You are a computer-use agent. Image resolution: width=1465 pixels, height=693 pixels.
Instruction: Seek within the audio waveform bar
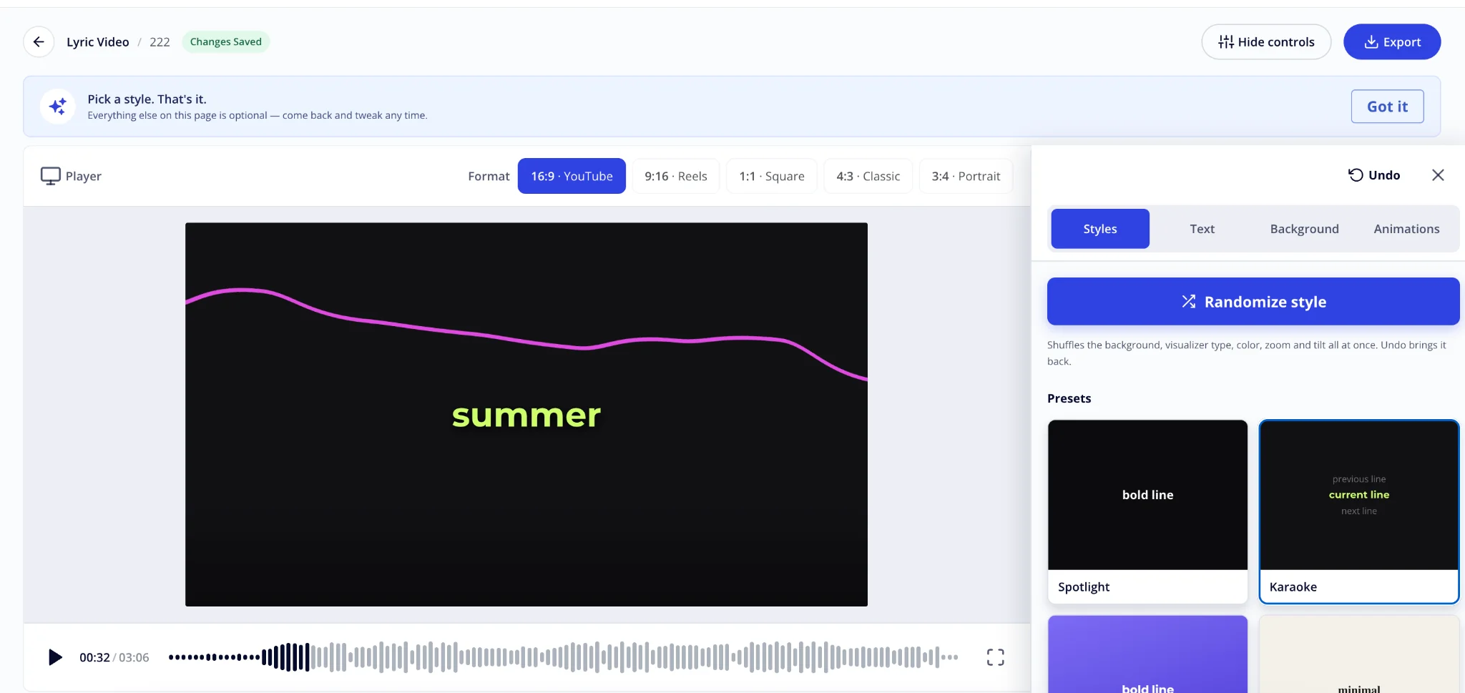click(x=563, y=657)
